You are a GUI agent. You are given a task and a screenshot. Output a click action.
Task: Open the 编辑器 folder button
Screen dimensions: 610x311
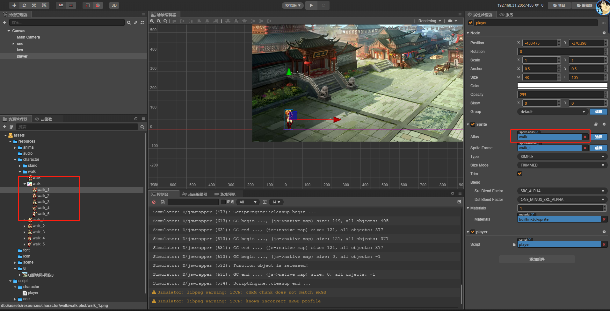point(585,5)
